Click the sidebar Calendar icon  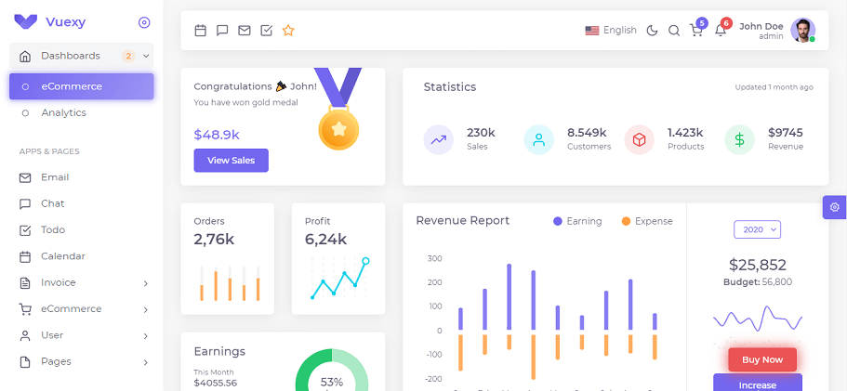coord(25,256)
